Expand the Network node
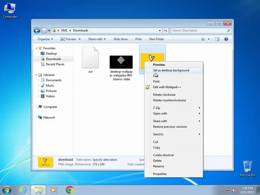The height and width of the screenshot is (195, 260). pyautogui.click(x=36, y=118)
